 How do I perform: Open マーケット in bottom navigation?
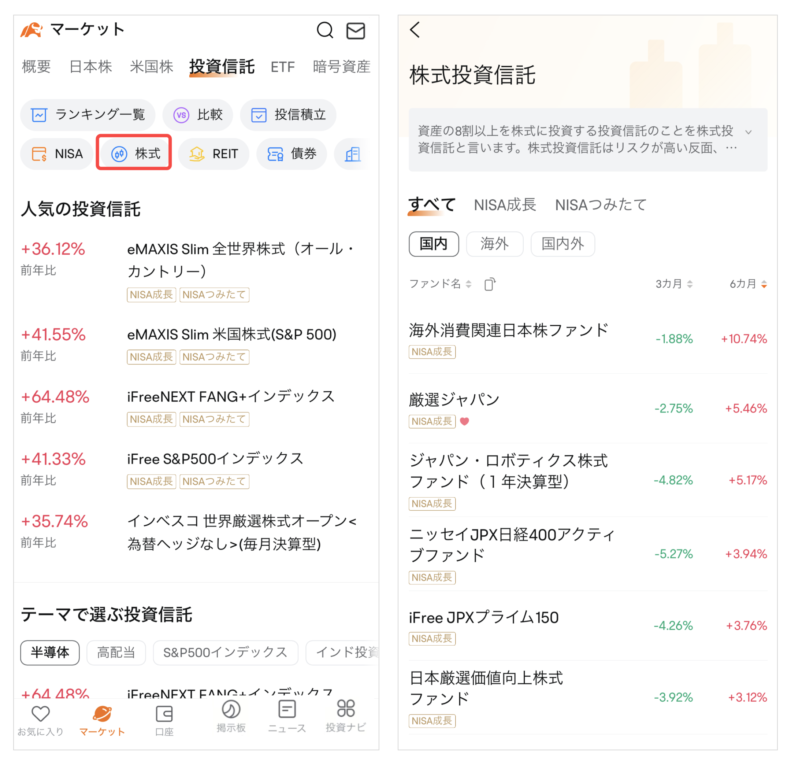click(x=102, y=721)
